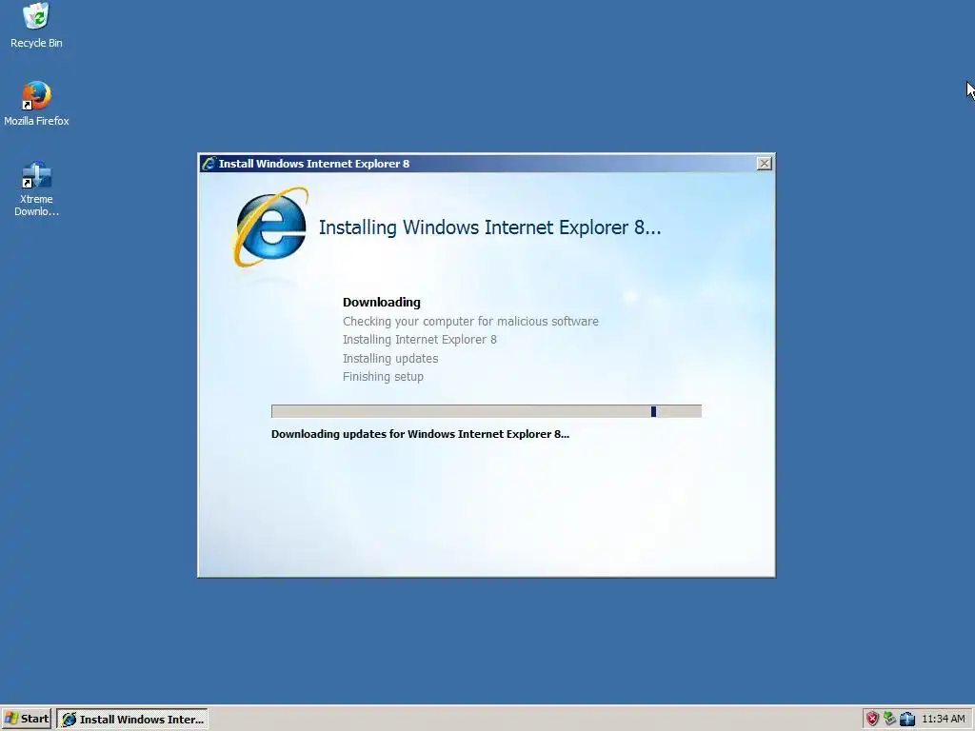The image size is (975, 731).
Task: Click the safely remove hardware tray icon
Action: (890, 719)
